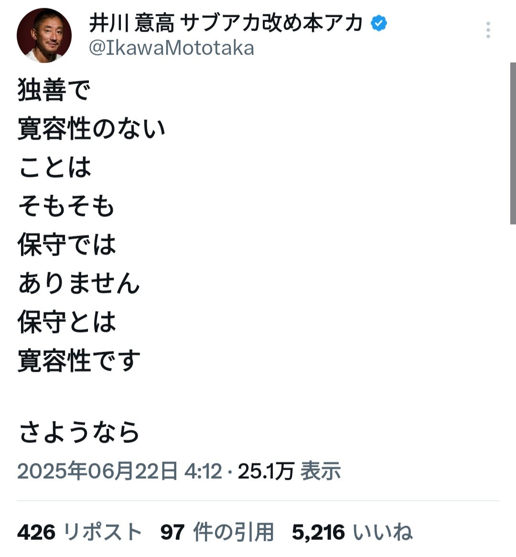Click the first line 独善で
This screenshot has height=557, width=516.
54,90
